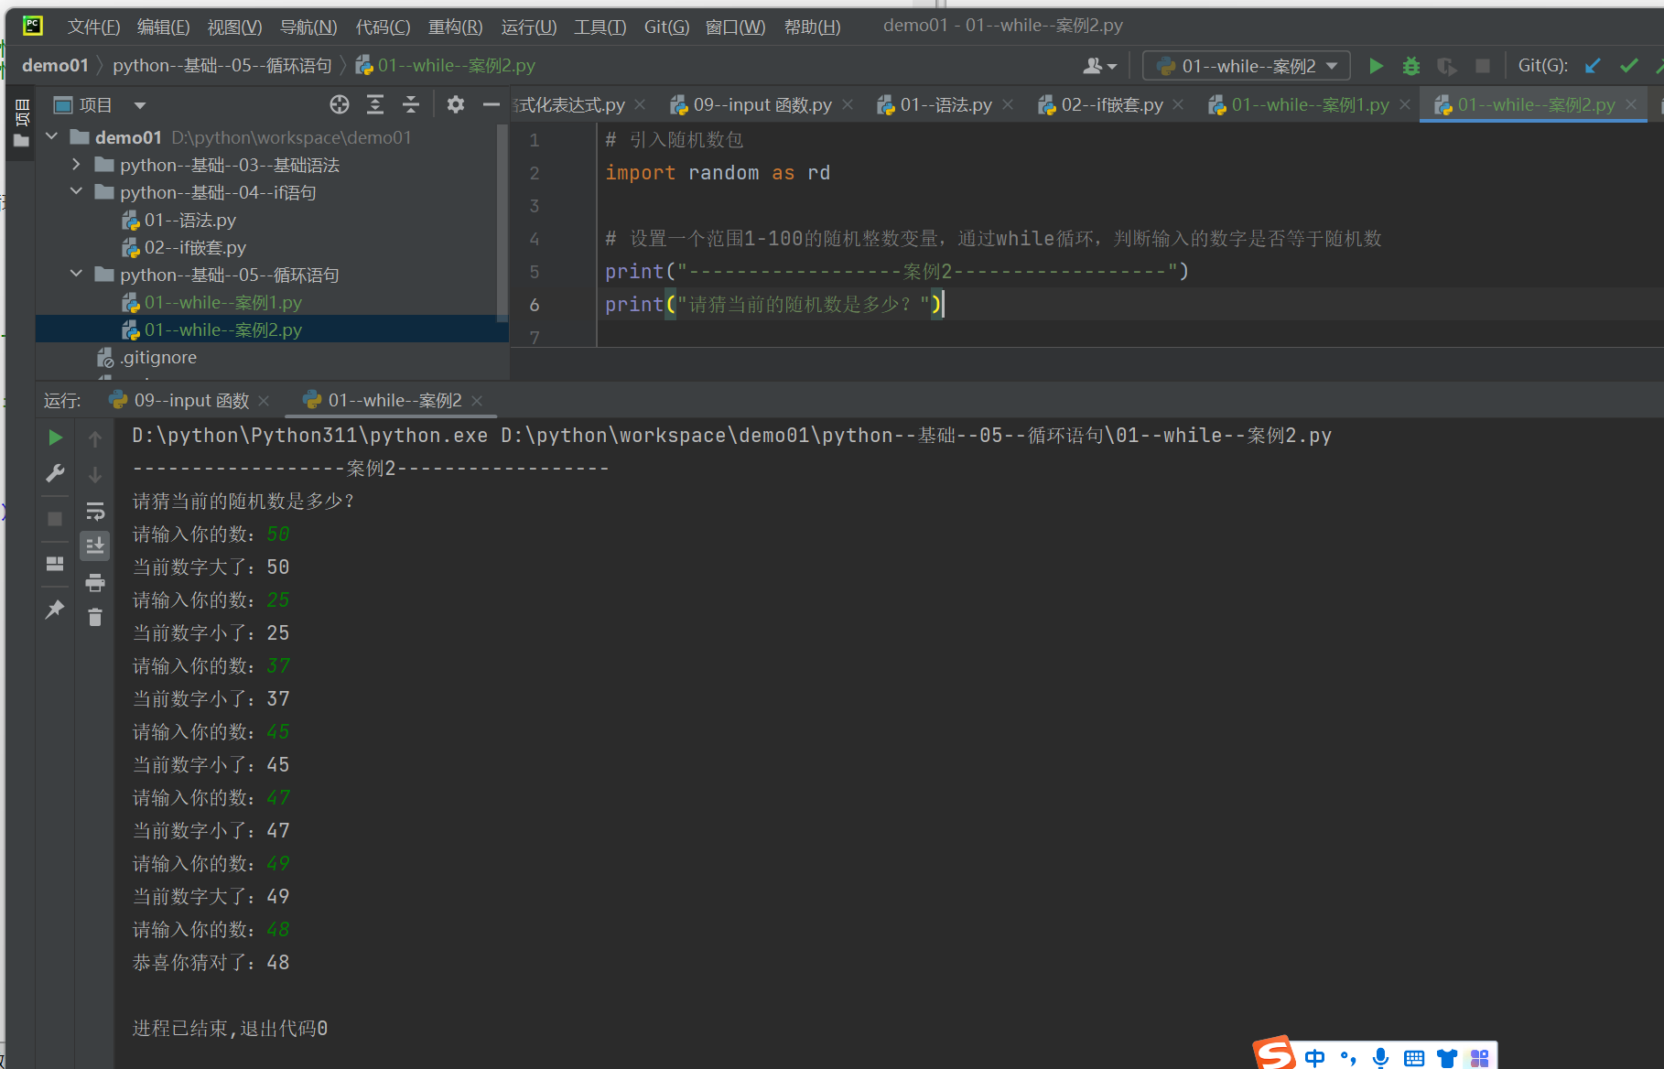The width and height of the screenshot is (1664, 1069).
Task: Open the Sogou voice input microphone
Action: pyautogui.click(x=1381, y=1058)
